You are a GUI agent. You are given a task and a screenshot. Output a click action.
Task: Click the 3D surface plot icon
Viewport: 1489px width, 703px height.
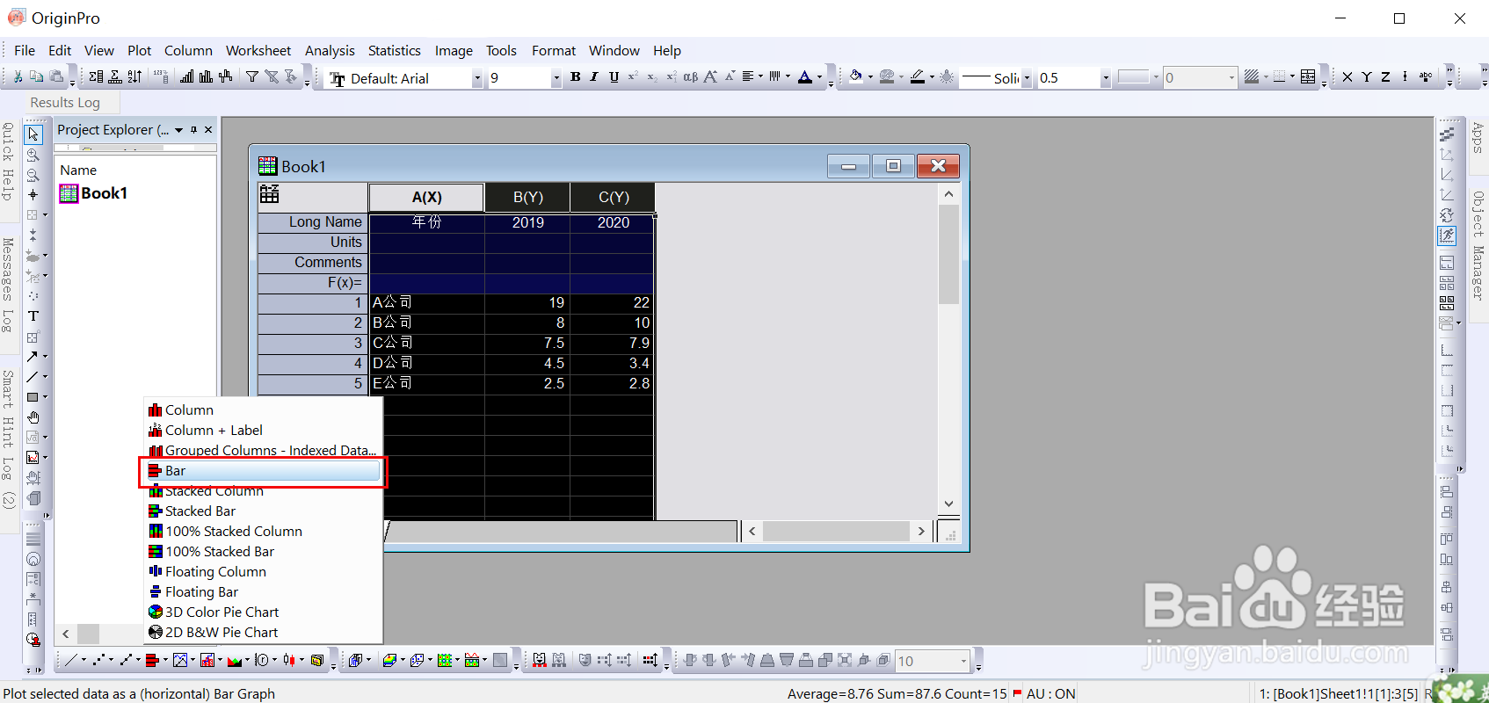(389, 660)
